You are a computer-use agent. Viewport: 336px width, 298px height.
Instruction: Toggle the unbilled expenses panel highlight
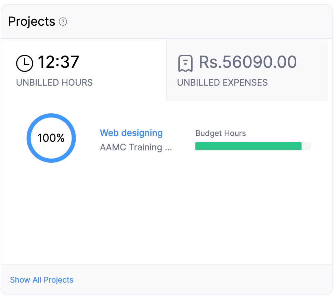(x=247, y=69)
